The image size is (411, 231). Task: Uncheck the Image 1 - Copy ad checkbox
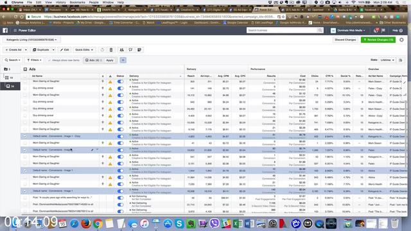click(25, 137)
